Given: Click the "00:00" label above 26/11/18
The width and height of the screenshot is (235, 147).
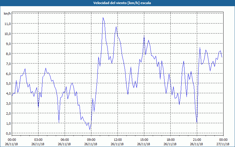Looking at the screenshot, I should 12,140.
